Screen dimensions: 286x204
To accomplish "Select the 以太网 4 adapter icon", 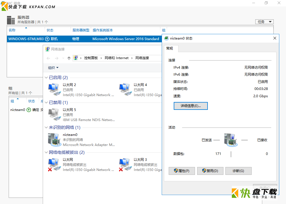I will click(x=125, y=90).
